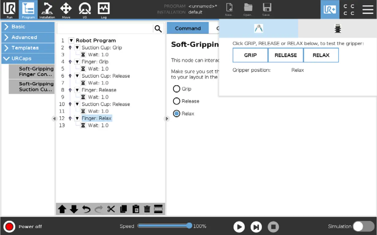Collapse the left panel with arrow handle
The height and width of the screenshot is (235, 377).
pyautogui.click(x=54, y=118)
